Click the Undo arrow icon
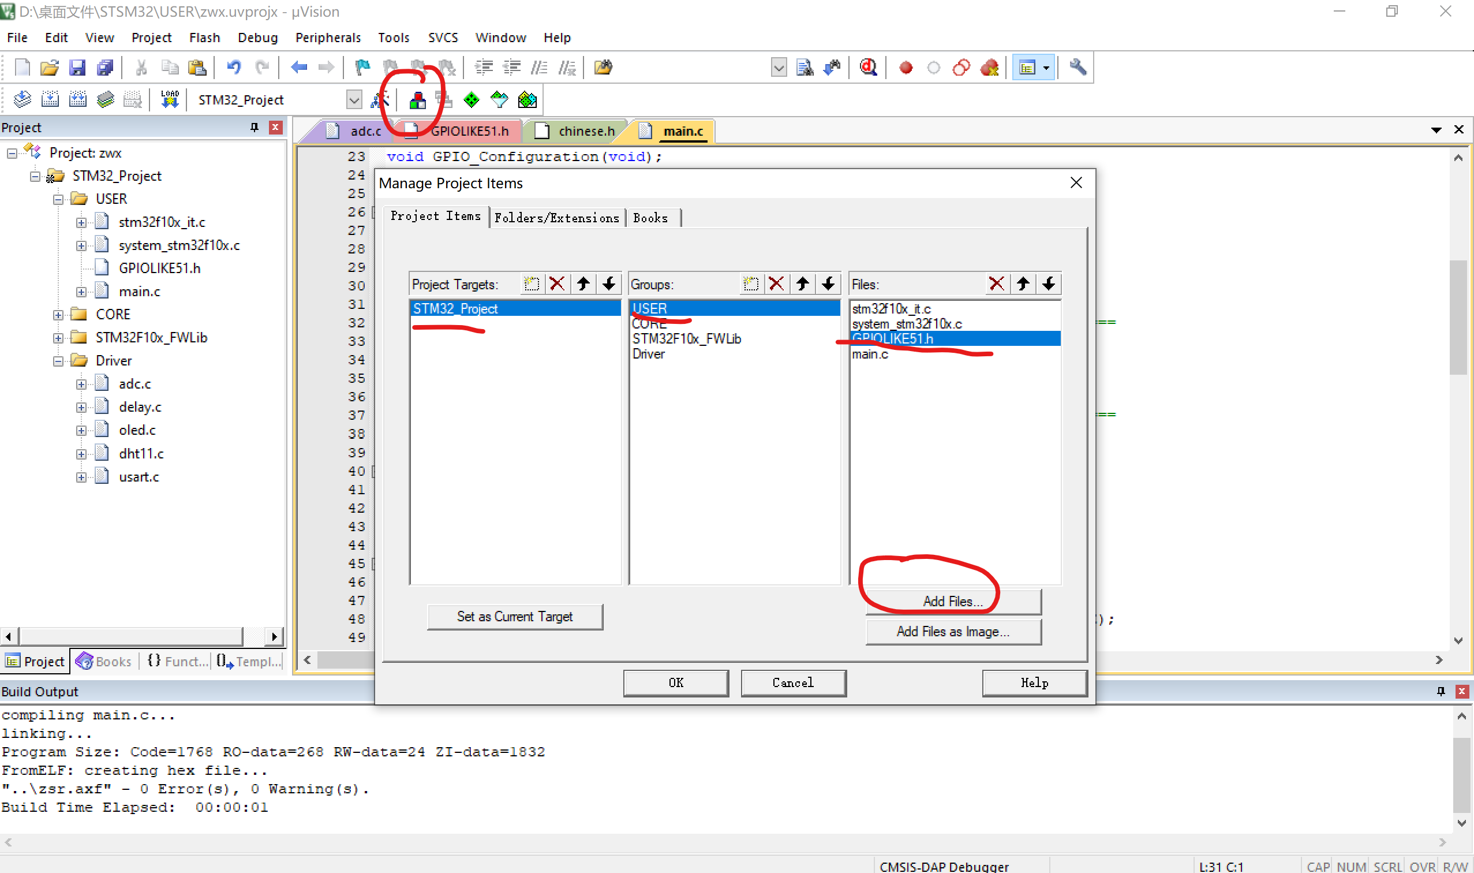 [x=233, y=68]
